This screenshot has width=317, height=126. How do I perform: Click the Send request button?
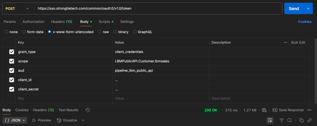(293, 9)
